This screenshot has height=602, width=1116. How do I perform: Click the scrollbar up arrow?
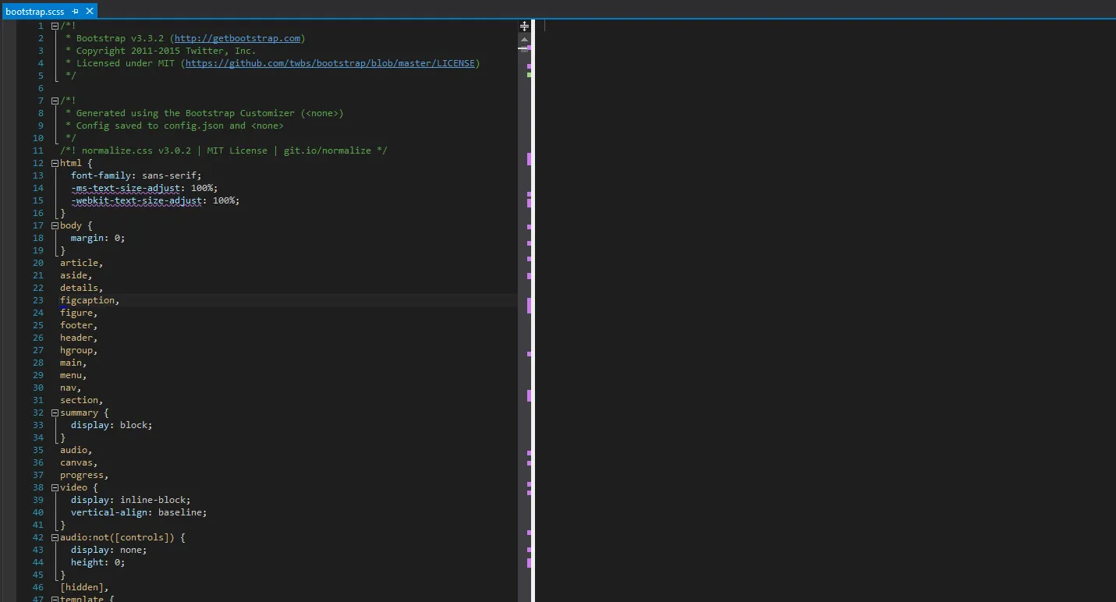tap(525, 39)
